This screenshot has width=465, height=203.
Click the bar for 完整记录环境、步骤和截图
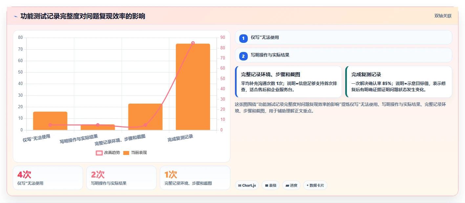tap(145, 117)
